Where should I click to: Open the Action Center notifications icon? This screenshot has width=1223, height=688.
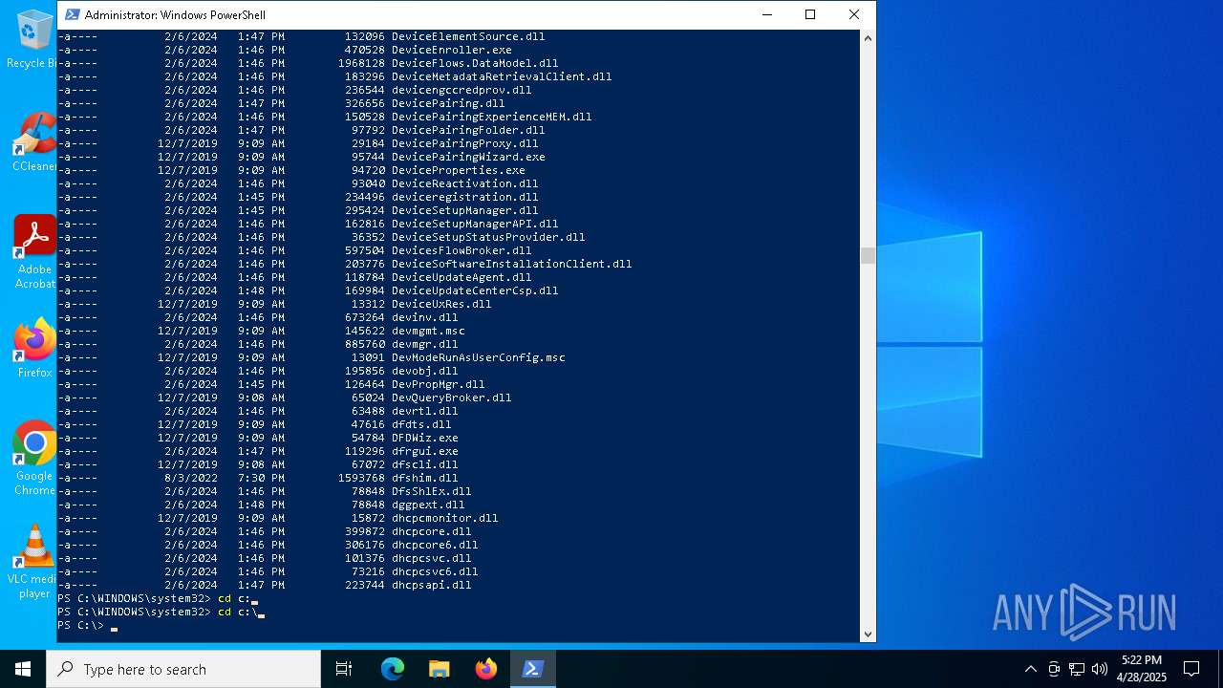tap(1191, 669)
